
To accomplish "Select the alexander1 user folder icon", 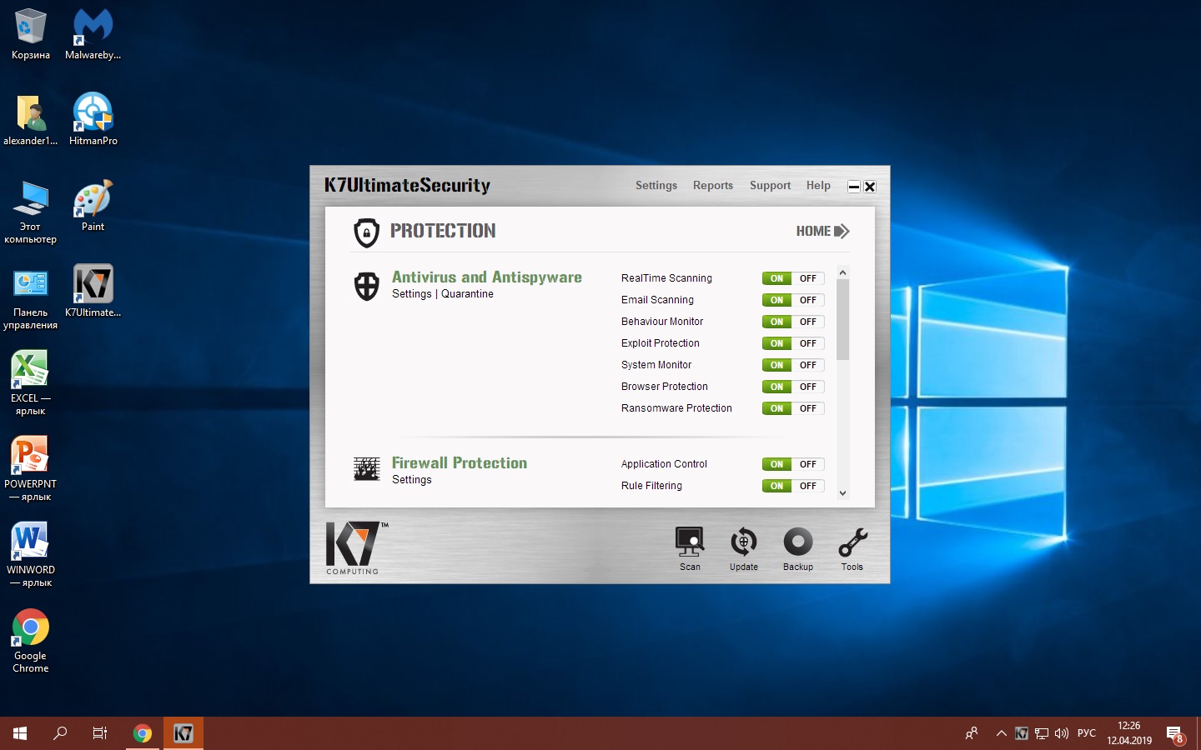I will (x=31, y=120).
